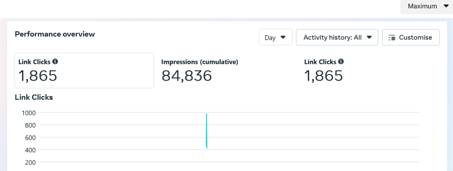Expand the Activity history: All filter
Screen dimensions: 453x171
click(x=337, y=37)
